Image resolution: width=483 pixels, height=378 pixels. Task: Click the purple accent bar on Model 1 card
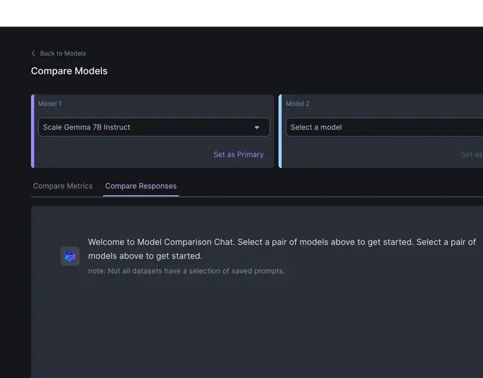33,131
